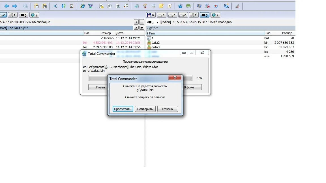
Task: Expand the g:\*.* path history arrow
Action: [x=148, y=28]
